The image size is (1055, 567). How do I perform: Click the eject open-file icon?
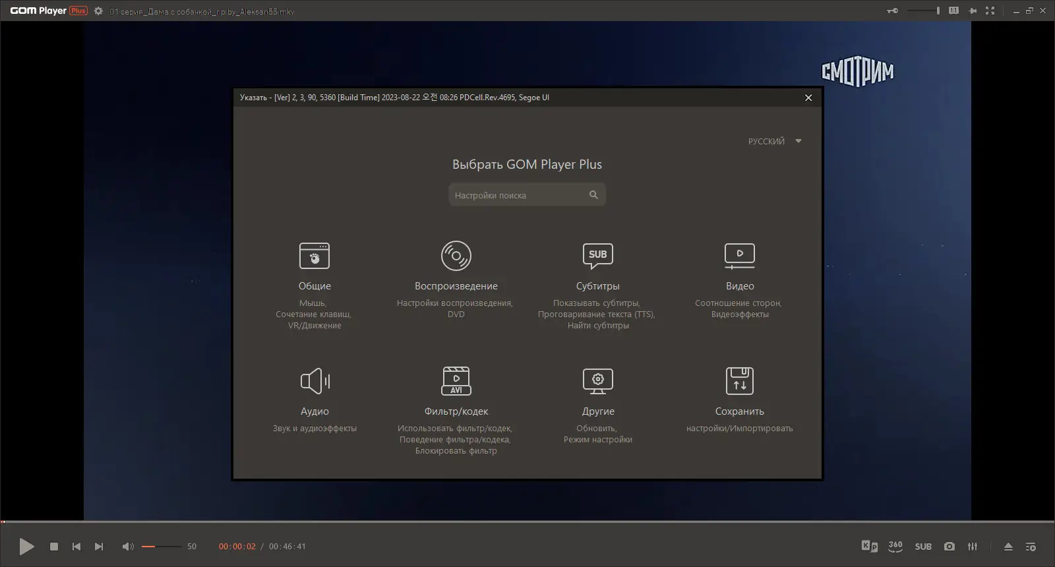(1008, 546)
